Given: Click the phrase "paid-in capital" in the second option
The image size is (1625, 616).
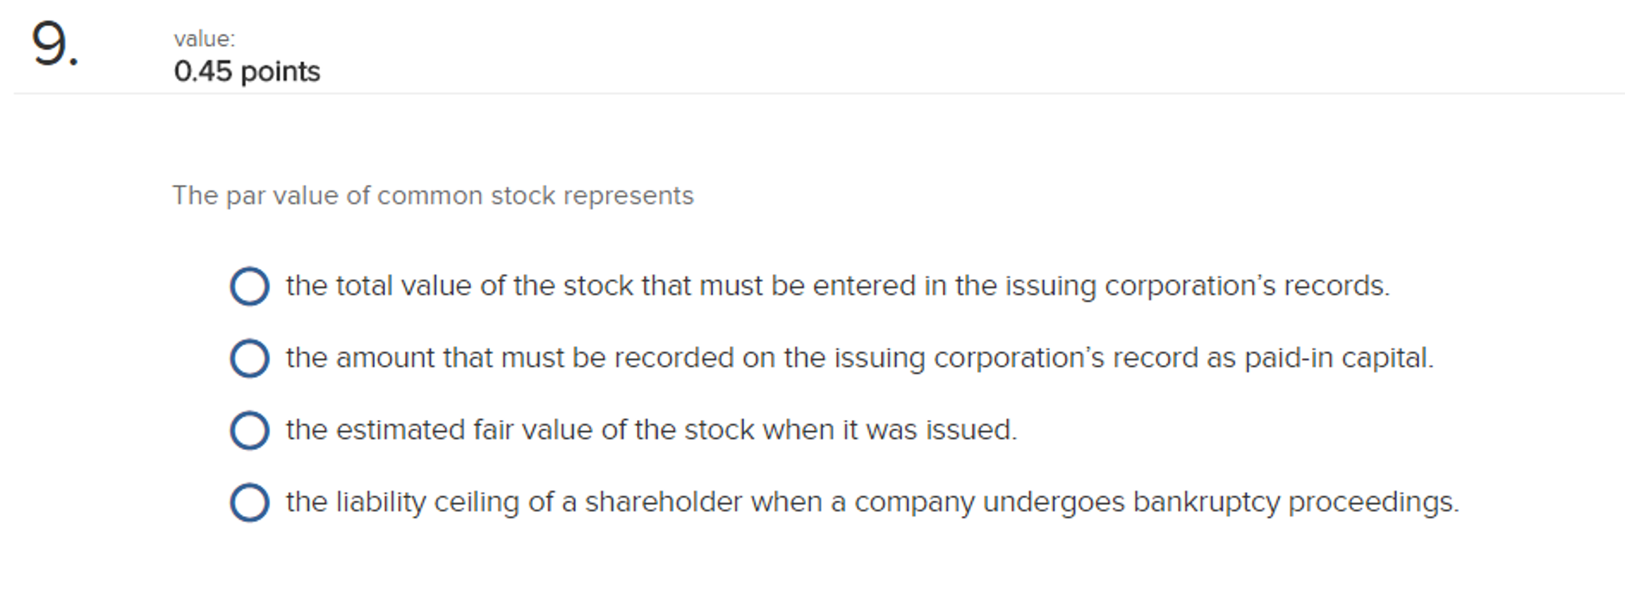Looking at the screenshot, I should tap(1338, 358).
